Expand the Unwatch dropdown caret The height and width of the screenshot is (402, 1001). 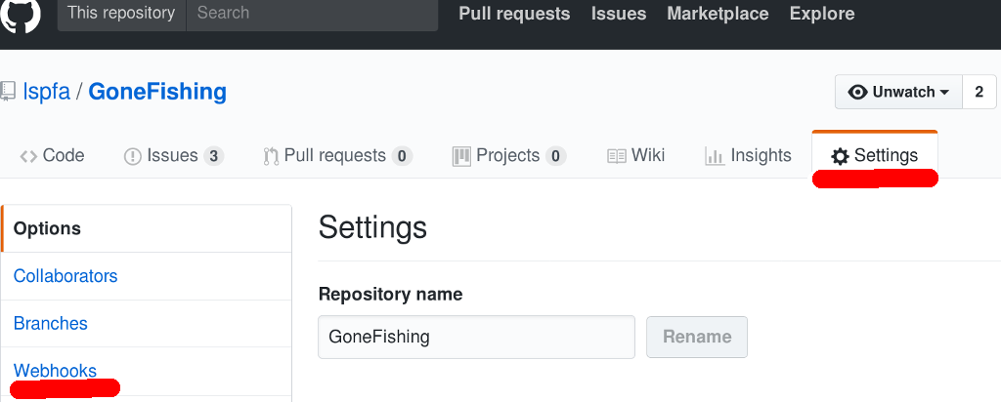(x=945, y=93)
